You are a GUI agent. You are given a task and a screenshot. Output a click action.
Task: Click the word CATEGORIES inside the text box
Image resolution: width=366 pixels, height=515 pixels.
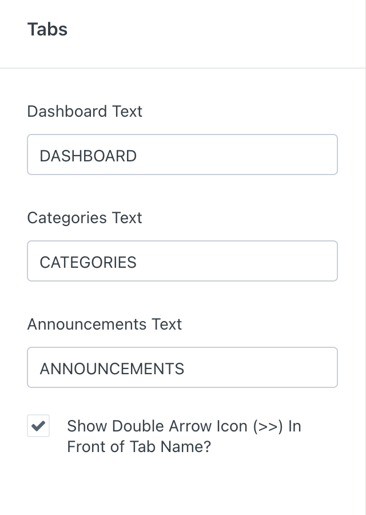coord(88,262)
